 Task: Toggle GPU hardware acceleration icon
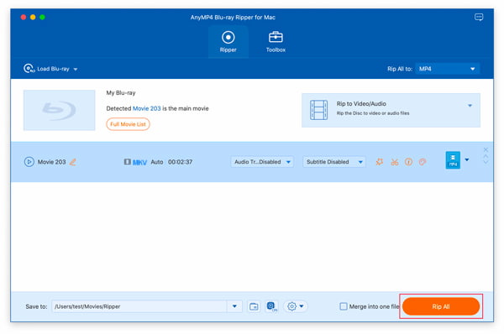pyautogui.click(x=272, y=306)
